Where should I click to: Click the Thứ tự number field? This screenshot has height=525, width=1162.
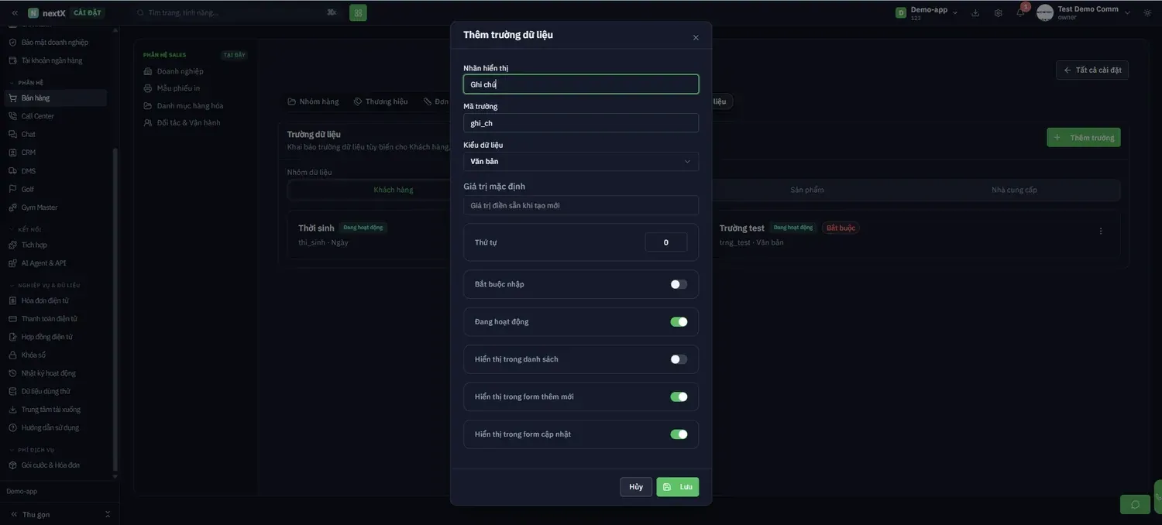666,242
